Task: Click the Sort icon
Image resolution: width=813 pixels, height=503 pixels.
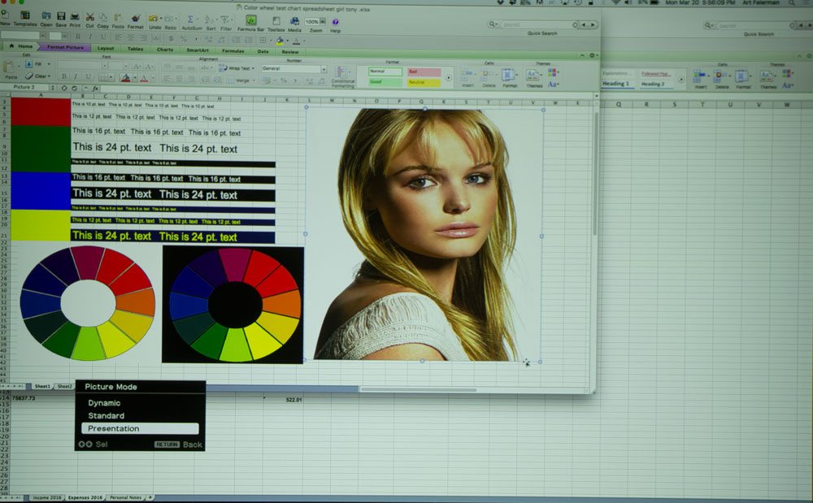Action: pos(210,20)
